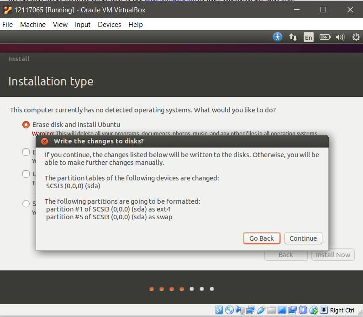The height and width of the screenshot is (317, 363).
Task: Open the View menu
Action: tap(60, 25)
